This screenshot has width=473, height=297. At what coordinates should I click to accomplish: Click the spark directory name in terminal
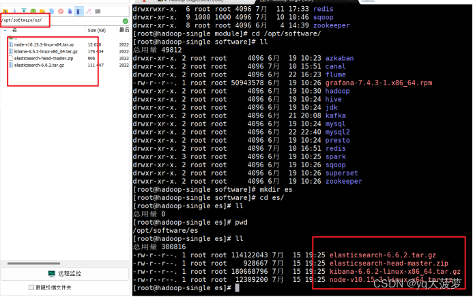point(335,156)
